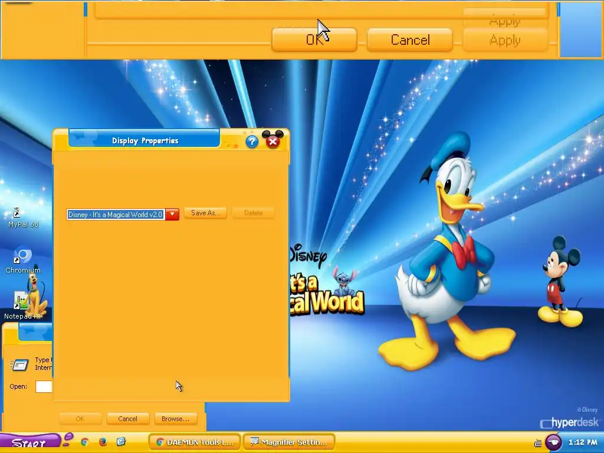Open the Disney Magical World theme dropdown

coord(172,214)
